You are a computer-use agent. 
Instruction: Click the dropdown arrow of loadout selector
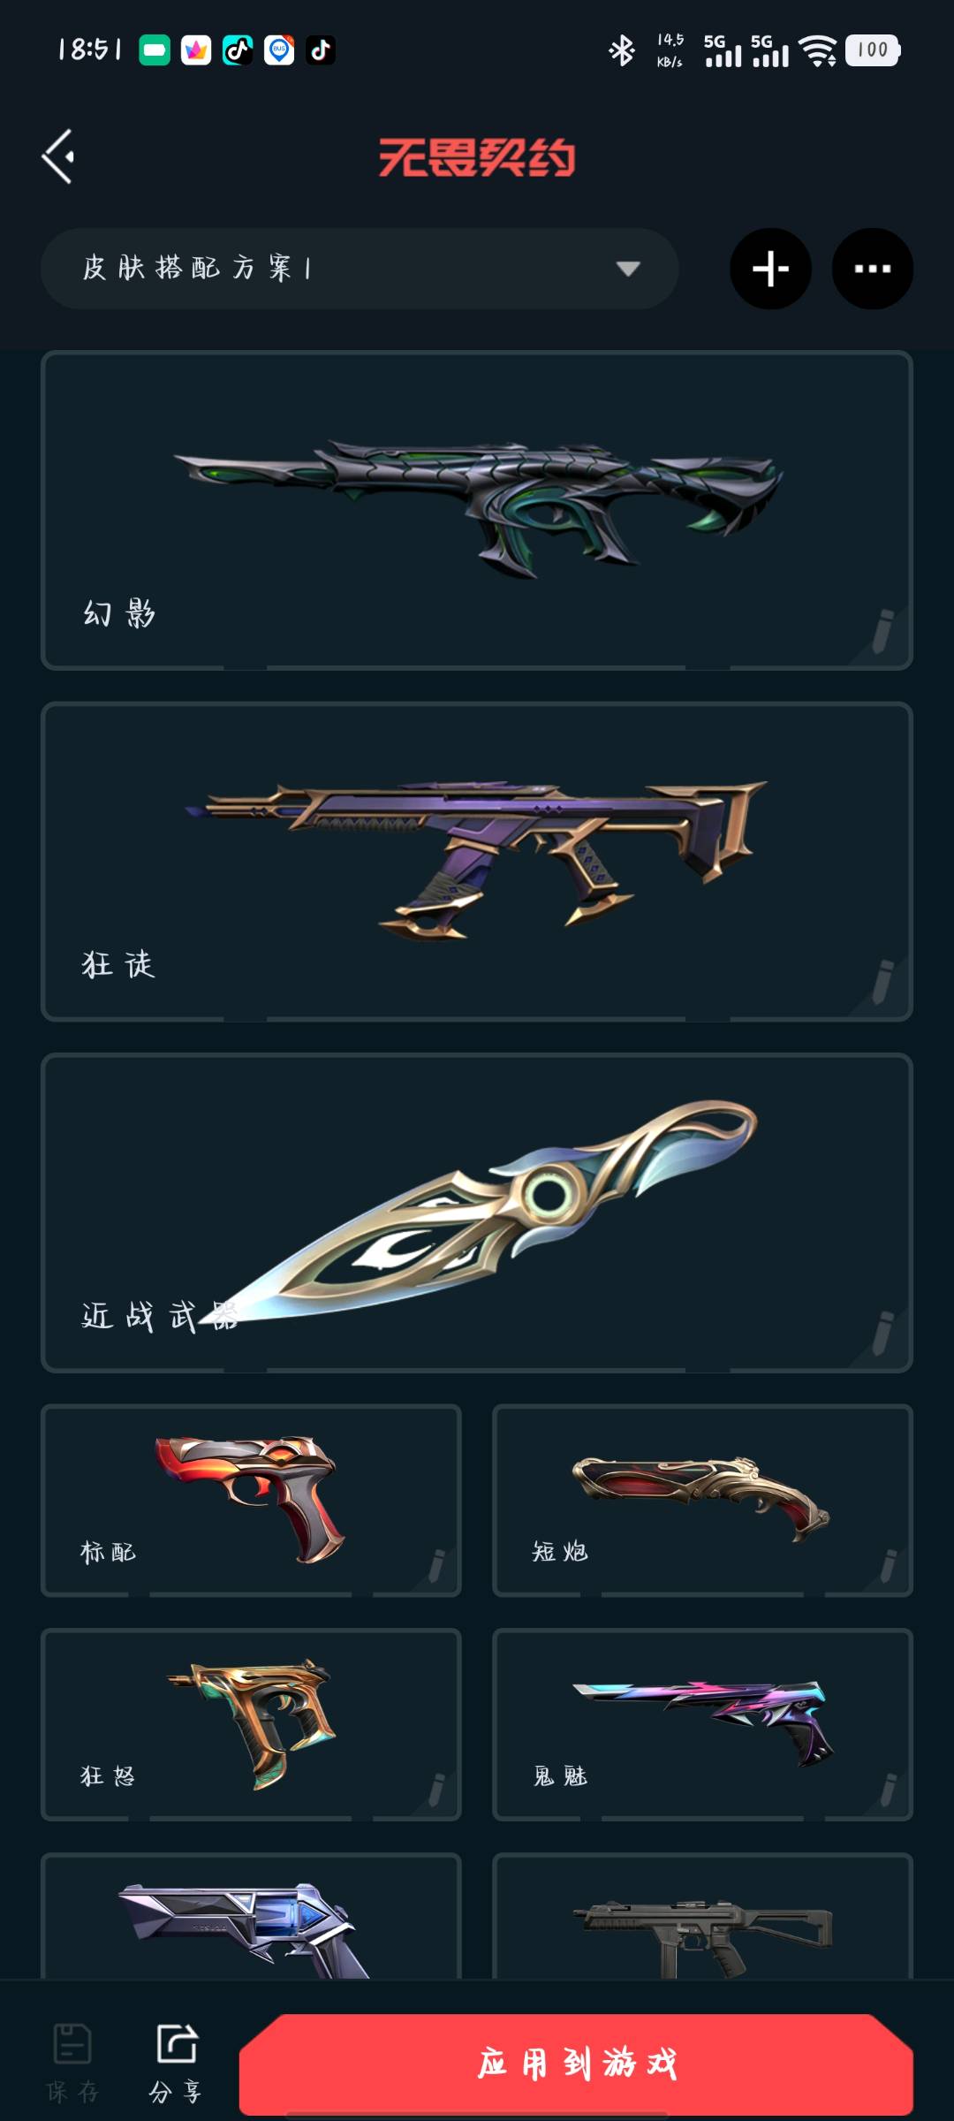628,269
